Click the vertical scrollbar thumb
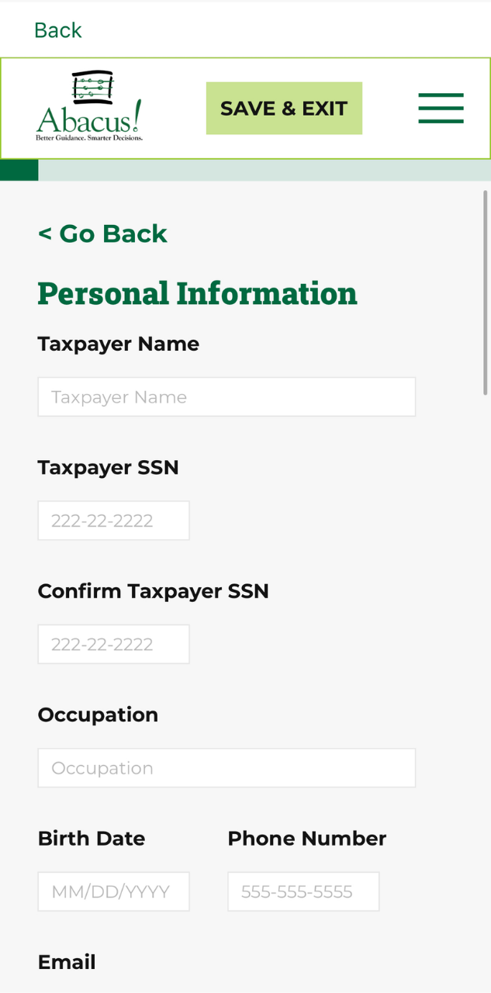The height and width of the screenshot is (993, 491). click(x=486, y=293)
